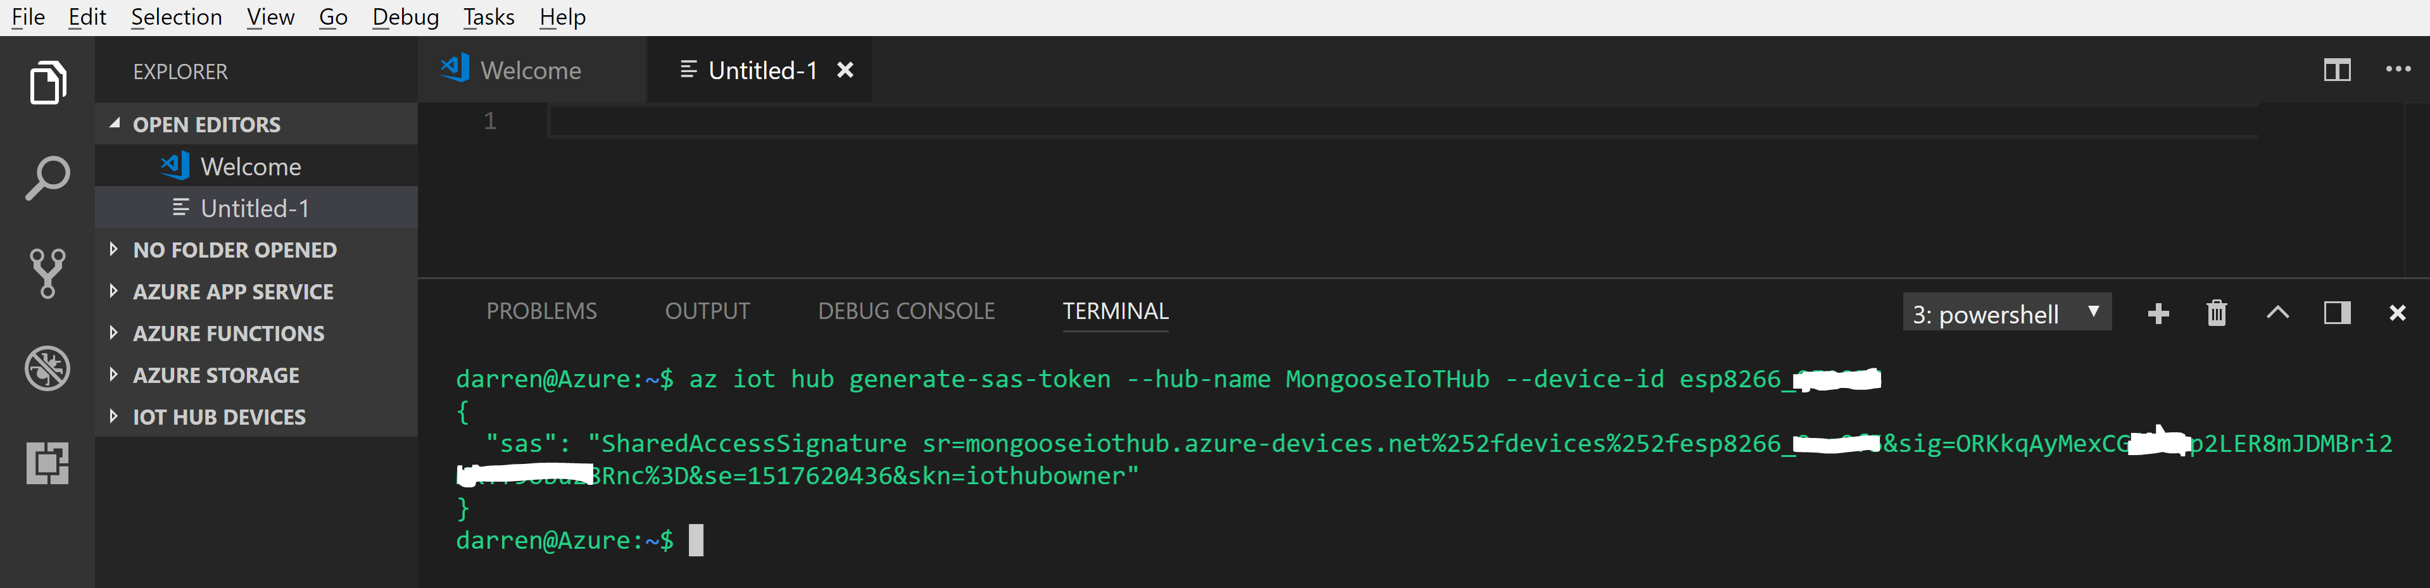Expand the Azure App Service section
The height and width of the screenshot is (588, 2430).
[x=232, y=292]
